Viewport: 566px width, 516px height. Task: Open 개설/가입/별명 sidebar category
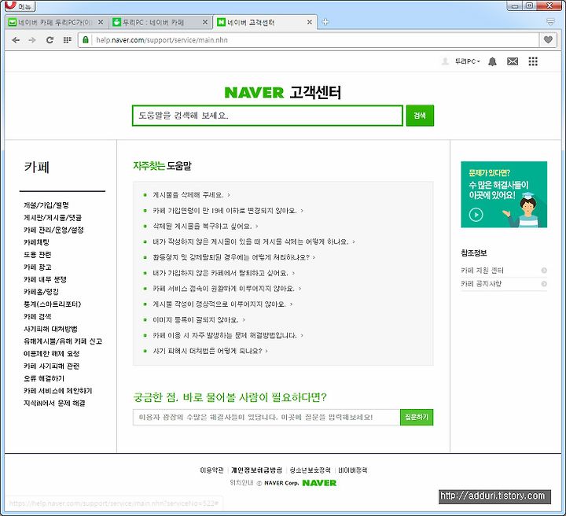click(x=46, y=205)
